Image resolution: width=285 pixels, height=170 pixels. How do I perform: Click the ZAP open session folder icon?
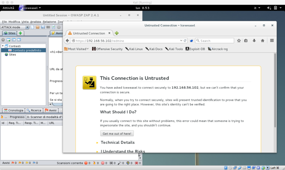(x=38, y=27)
